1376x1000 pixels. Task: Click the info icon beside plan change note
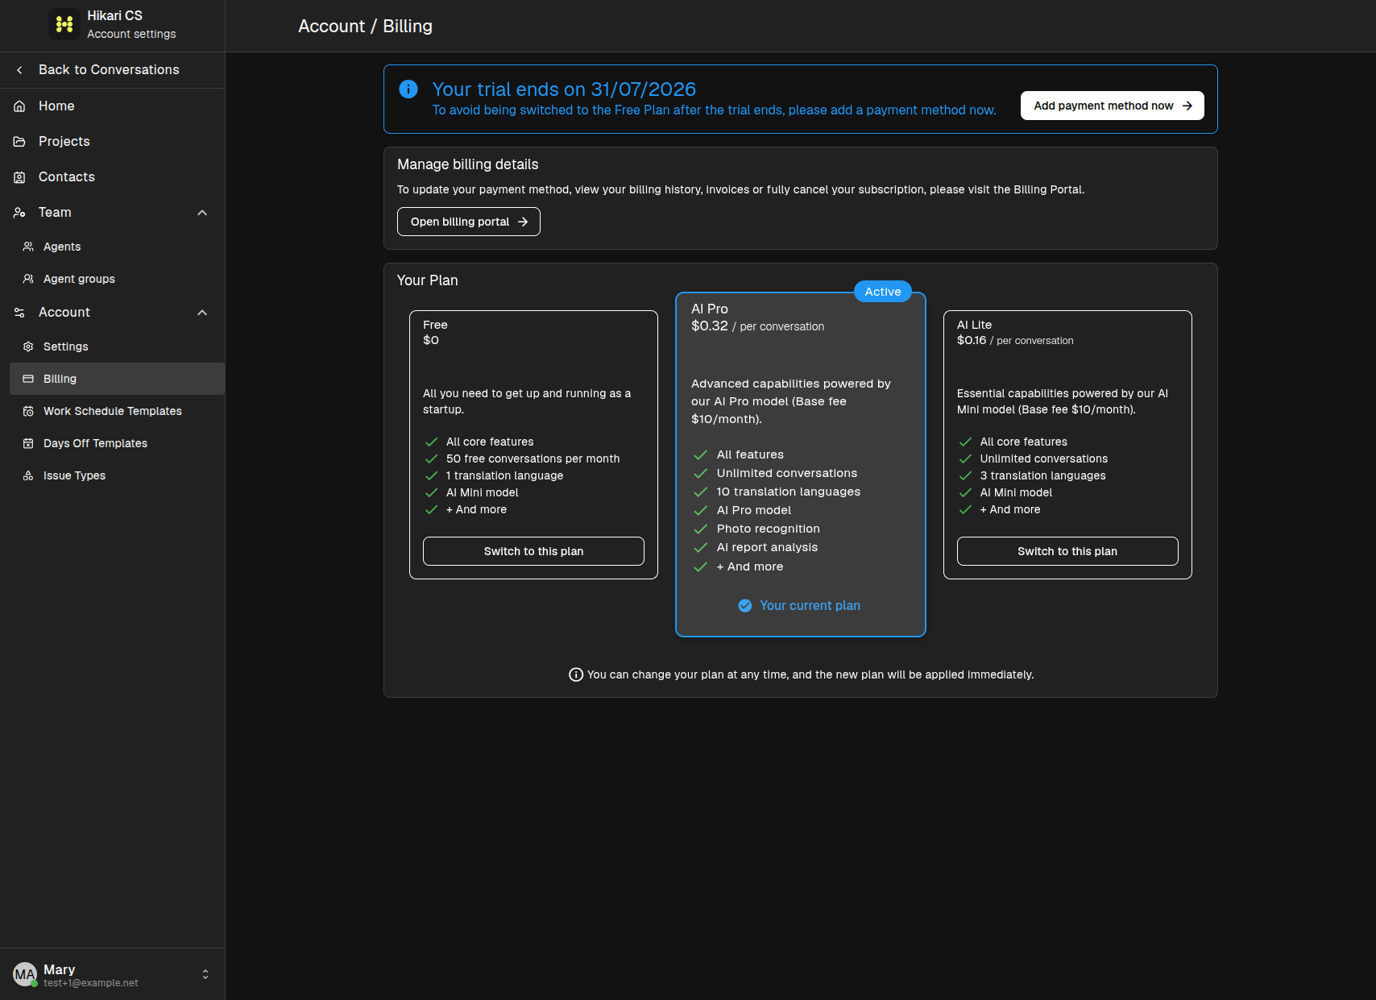576,674
